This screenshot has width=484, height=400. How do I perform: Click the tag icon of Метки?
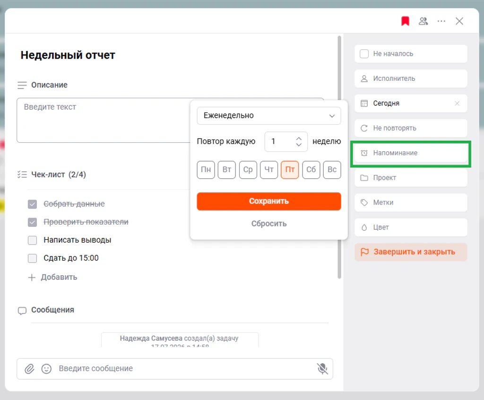364,202
